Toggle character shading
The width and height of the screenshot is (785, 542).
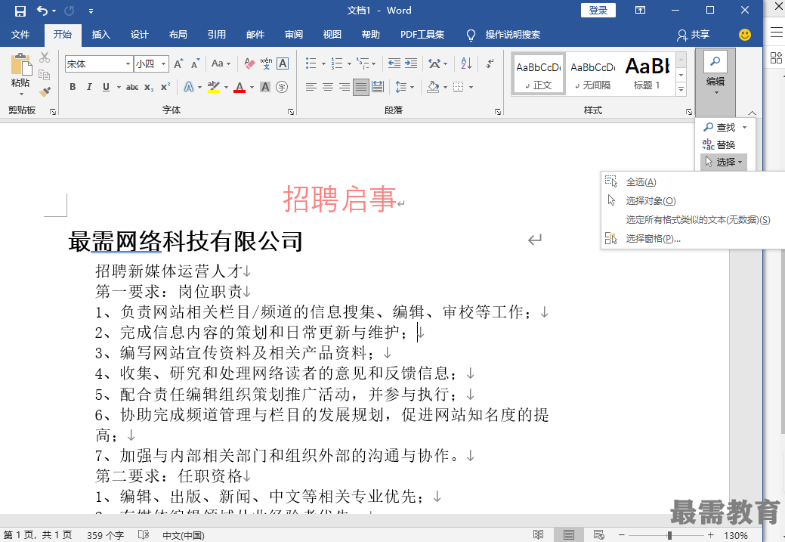[266, 87]
